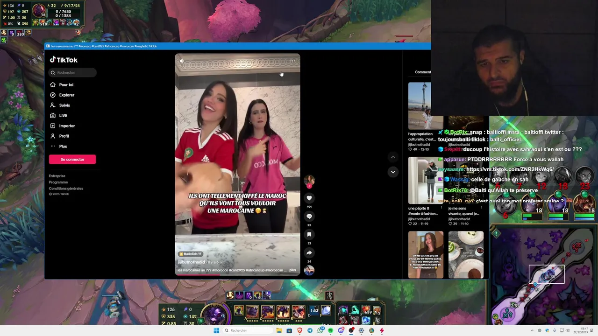The height and width of the screenshot is (336, 598).
Task: Go to previous video up chevron
Action: pyautogui.click(x=393, y=157)
